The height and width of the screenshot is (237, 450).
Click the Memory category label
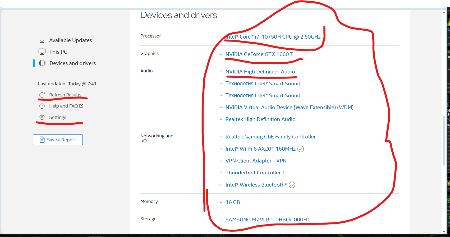[x=149, y=201]
